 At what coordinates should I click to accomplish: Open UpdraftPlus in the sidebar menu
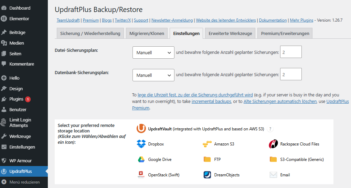coord(24,171)
